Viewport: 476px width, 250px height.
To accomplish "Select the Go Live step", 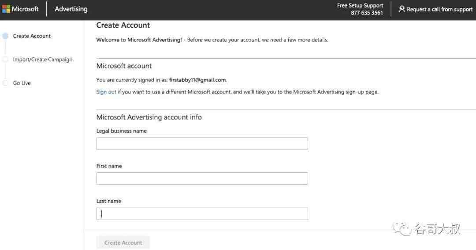I will click(x=22, y=83).
